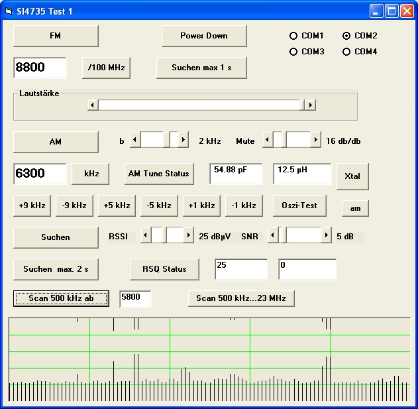Click the FM mode button
The image size is (418, 409).
click(56, 36)
